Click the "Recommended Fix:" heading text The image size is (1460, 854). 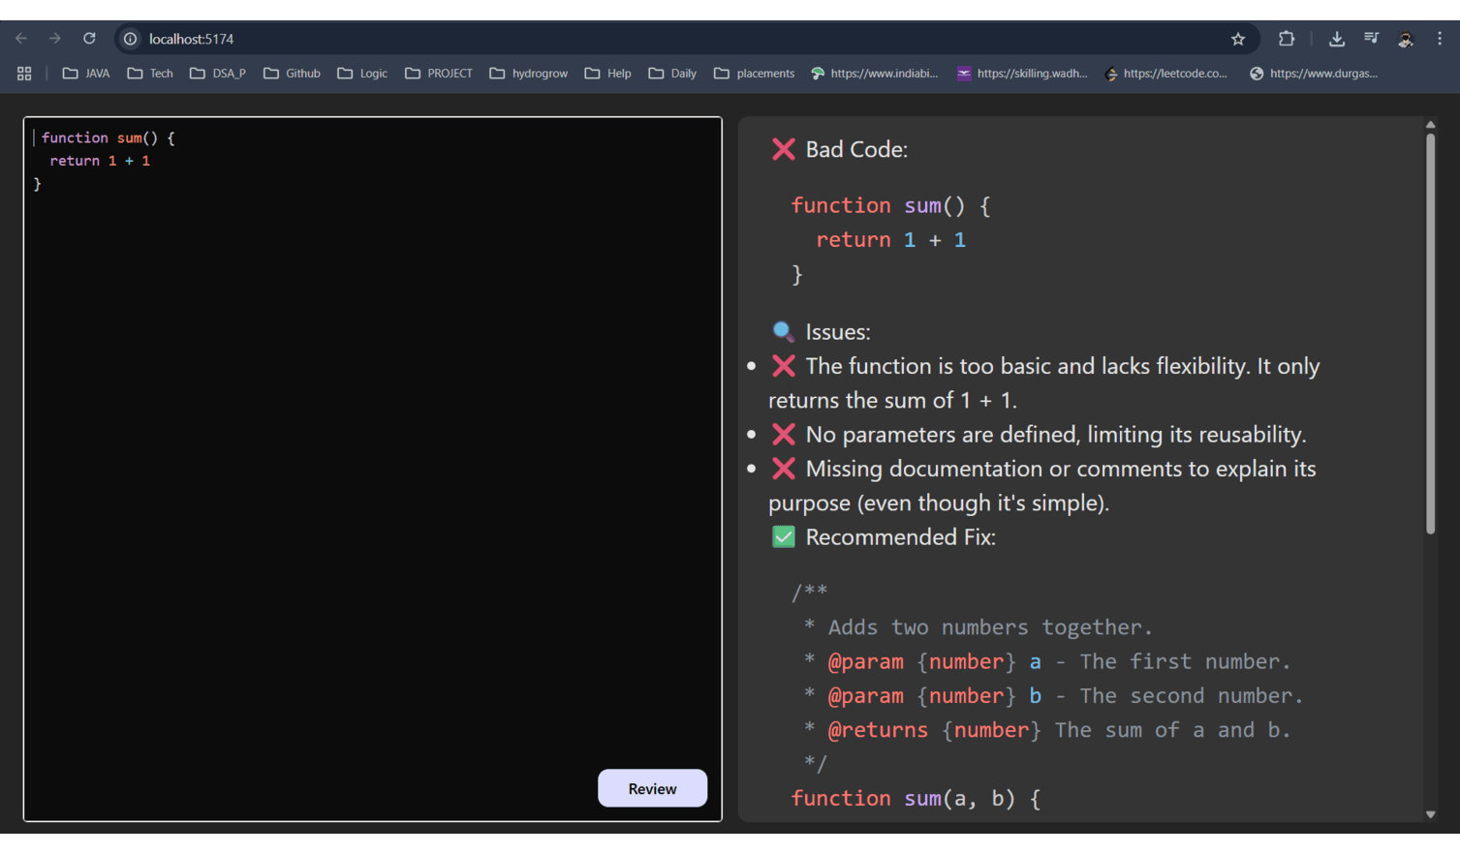tap(900, 537)
